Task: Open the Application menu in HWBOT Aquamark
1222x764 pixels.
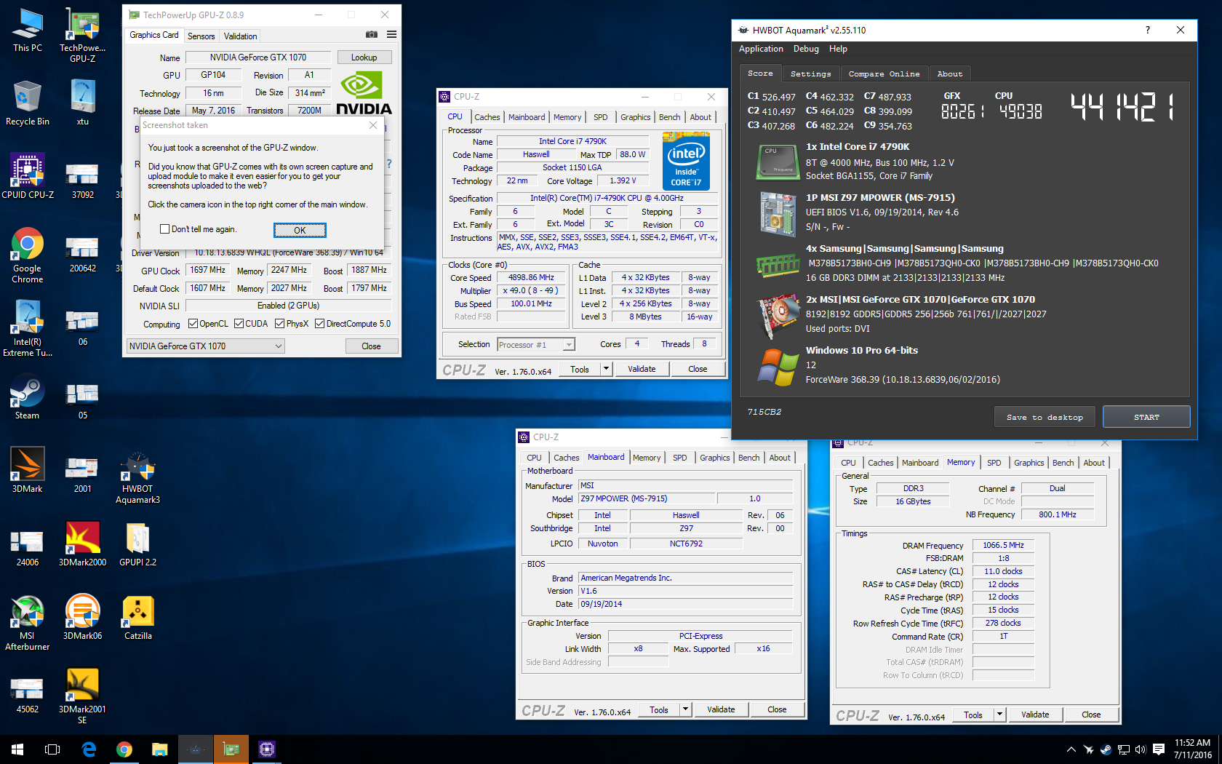Action: (x=761, y=49)
